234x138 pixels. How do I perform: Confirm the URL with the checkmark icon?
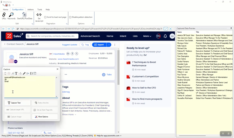166,29
